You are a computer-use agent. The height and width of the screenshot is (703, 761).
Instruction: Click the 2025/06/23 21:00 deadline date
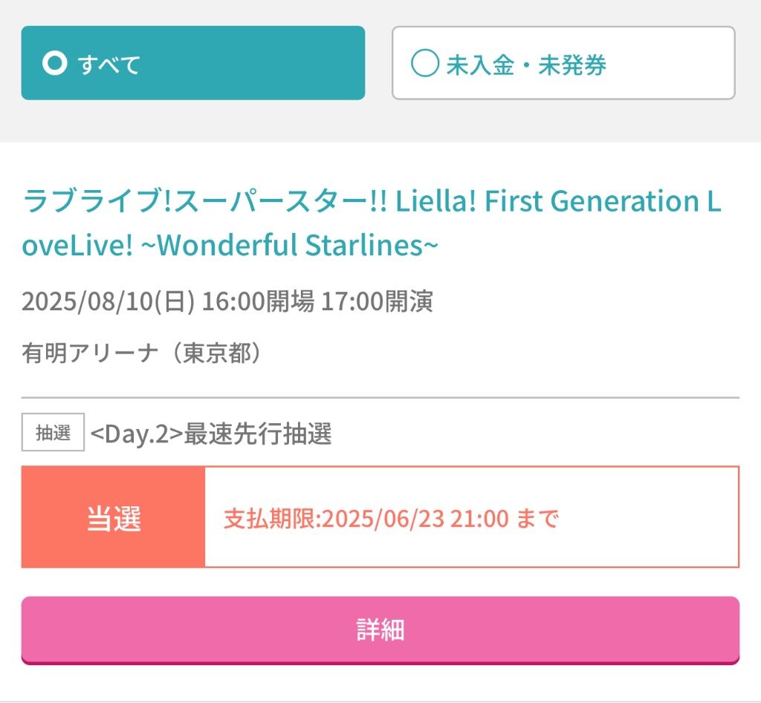click(415, 518)
